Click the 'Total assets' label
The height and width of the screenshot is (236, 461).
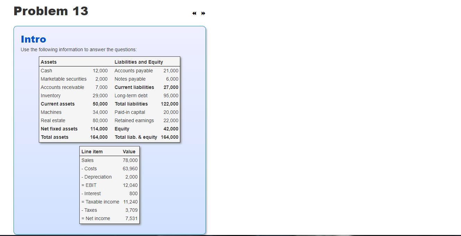tap(55, 137)
